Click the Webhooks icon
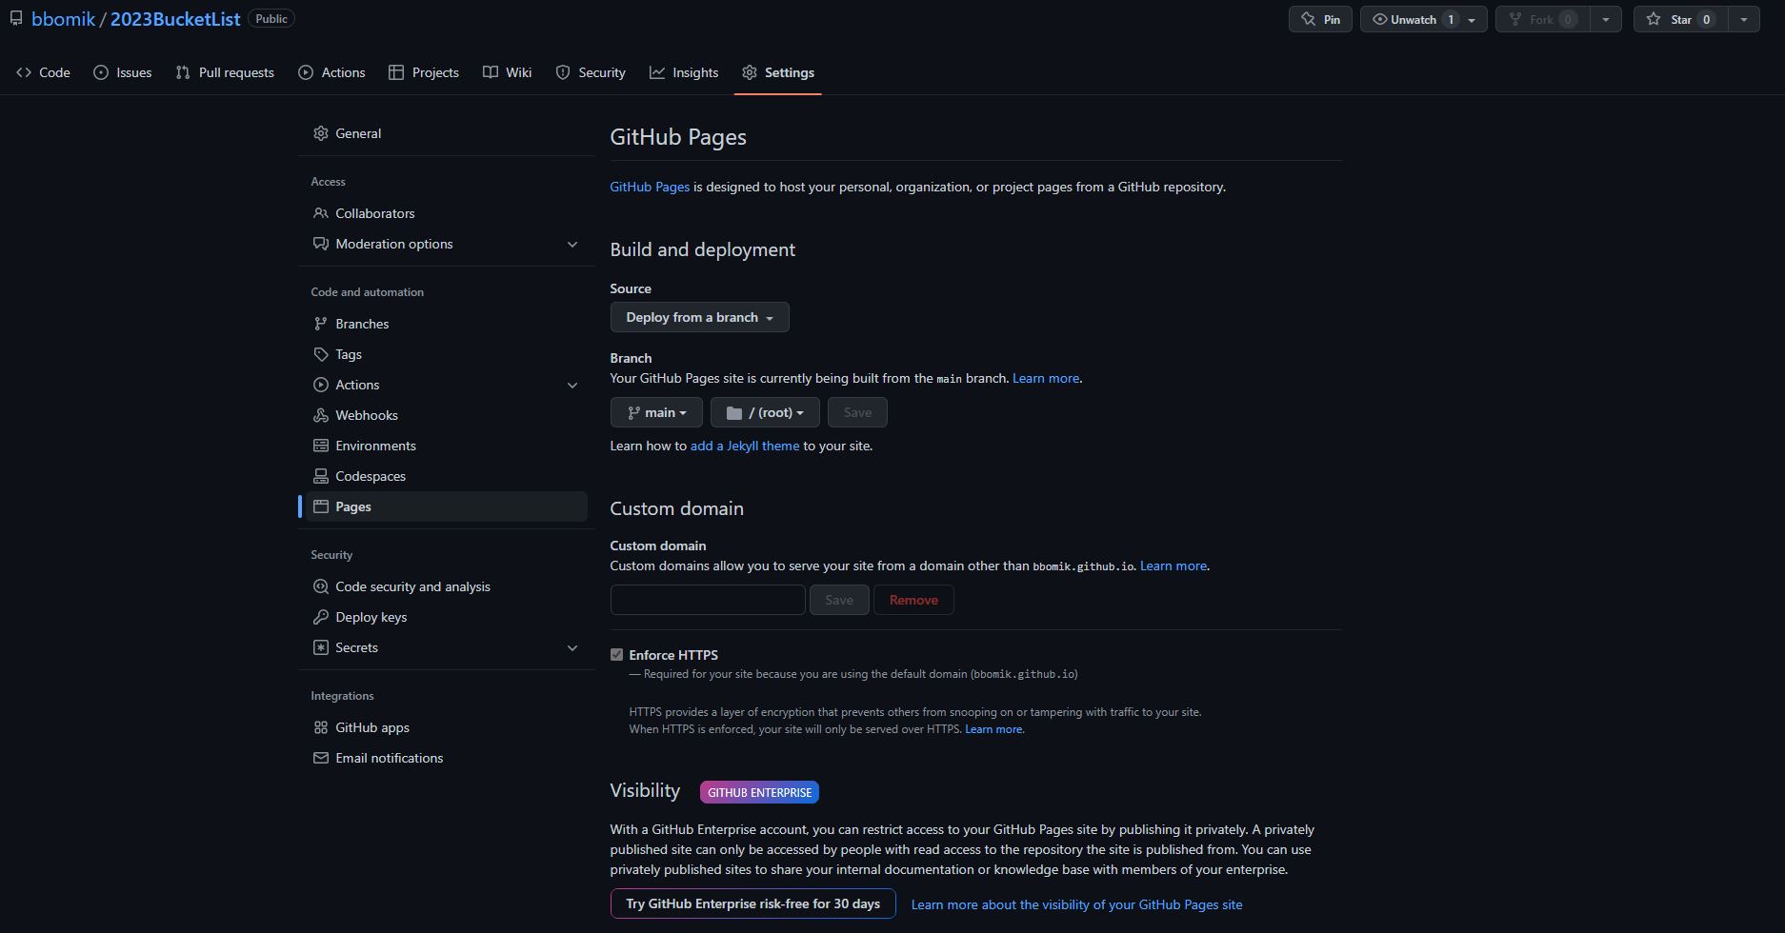The image size is (1785, 933). pyautogui.click(x=321, y=415)
